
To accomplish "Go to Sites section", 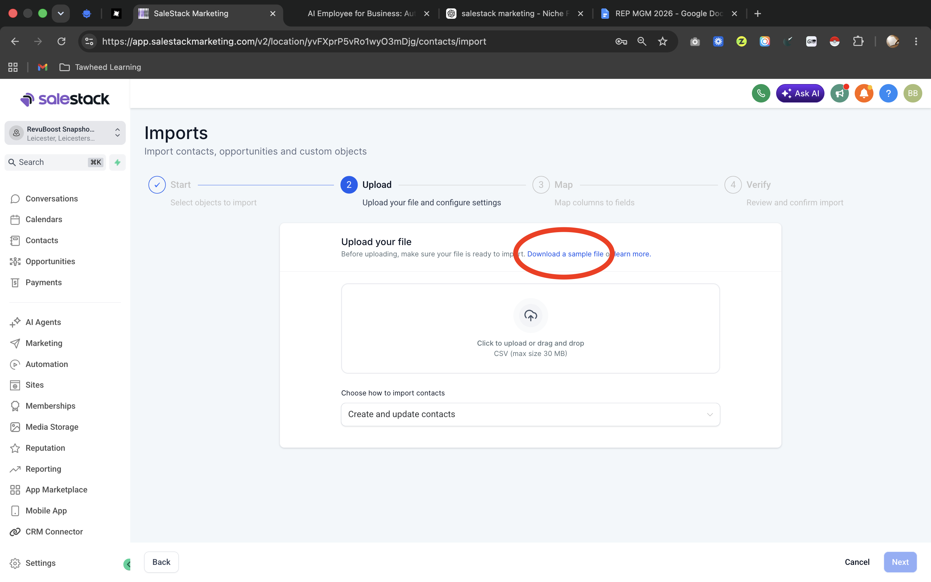I will tap(34, 385).
